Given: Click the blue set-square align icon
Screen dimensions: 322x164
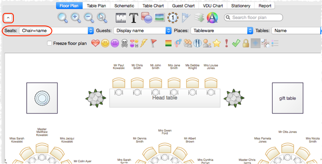Looking at the screenshot, I should tap(186, 18).
